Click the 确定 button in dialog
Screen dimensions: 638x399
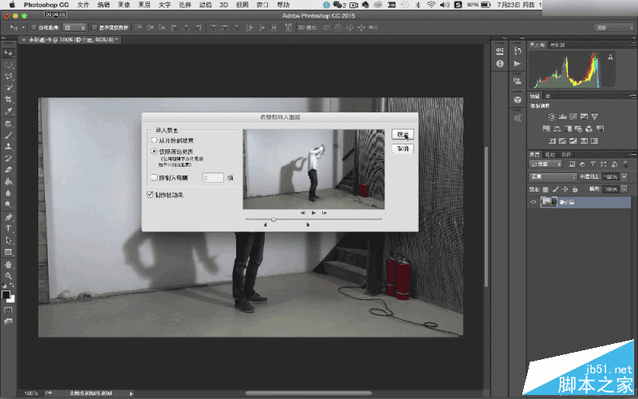(x=402, y=134)
